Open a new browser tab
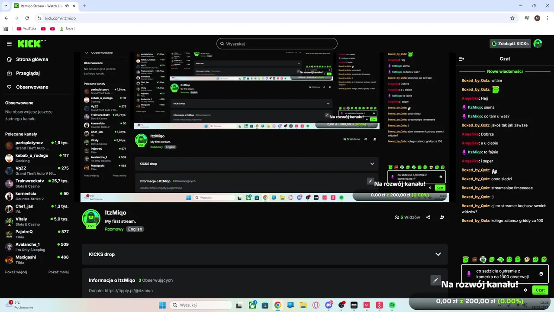Viewport: 554px width, 312px height. pyautogui.click(x=84, y=6)
